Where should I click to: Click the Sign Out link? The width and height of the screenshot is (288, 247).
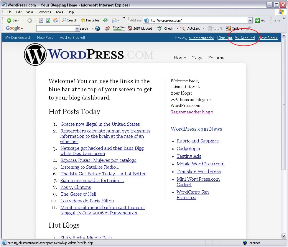[226, 38]
